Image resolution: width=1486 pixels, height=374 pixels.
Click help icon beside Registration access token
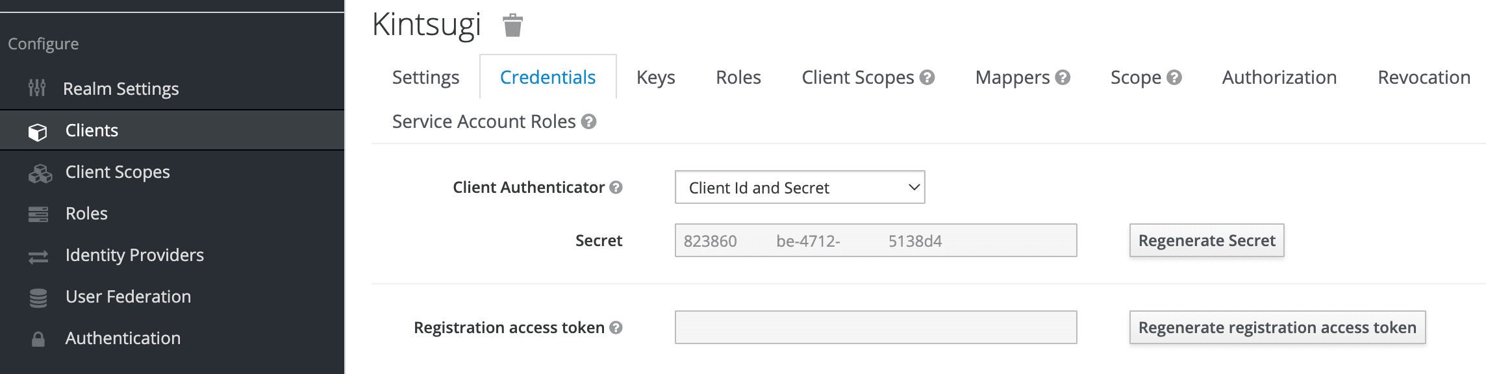click(x=616, y=328)
